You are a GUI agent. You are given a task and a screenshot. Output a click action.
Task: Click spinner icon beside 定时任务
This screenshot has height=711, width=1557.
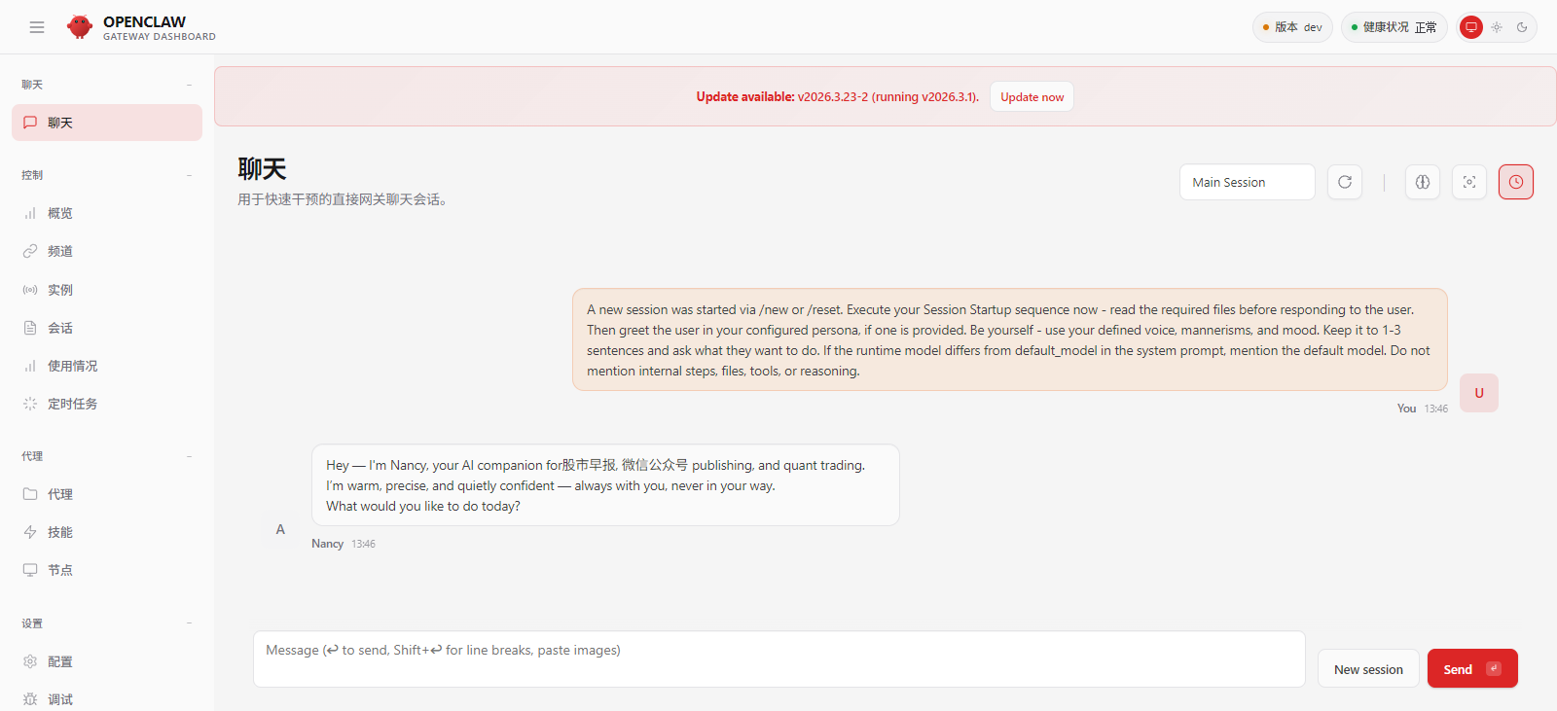pos(30,404)
